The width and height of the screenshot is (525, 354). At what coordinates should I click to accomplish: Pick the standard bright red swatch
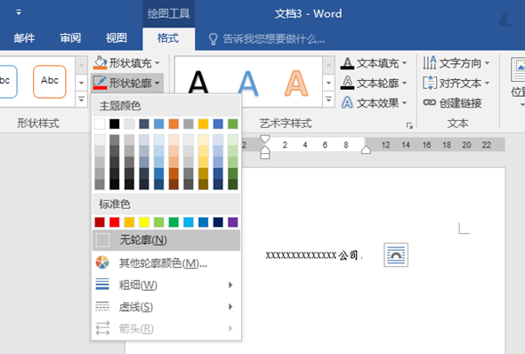click(115, 222)
